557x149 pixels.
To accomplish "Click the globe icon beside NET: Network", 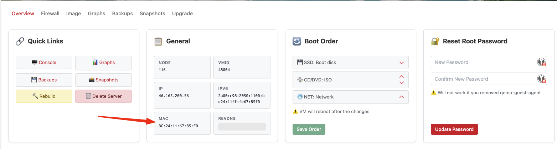I will (x=300, y=97).
